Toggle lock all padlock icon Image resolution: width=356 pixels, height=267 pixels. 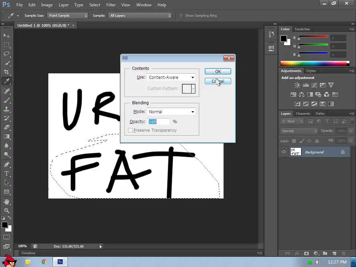tap(317, 141)
